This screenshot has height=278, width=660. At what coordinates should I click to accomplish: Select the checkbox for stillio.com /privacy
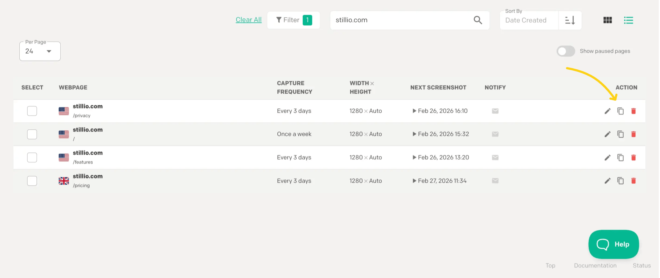(32, 111)
